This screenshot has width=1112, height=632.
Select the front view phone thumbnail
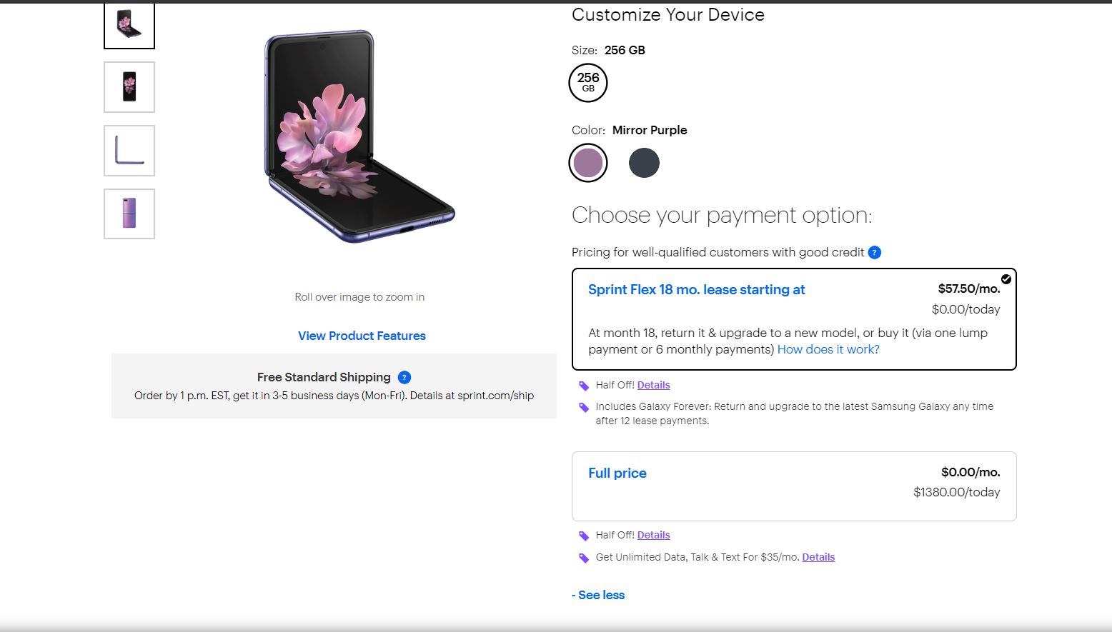(129, 87)
